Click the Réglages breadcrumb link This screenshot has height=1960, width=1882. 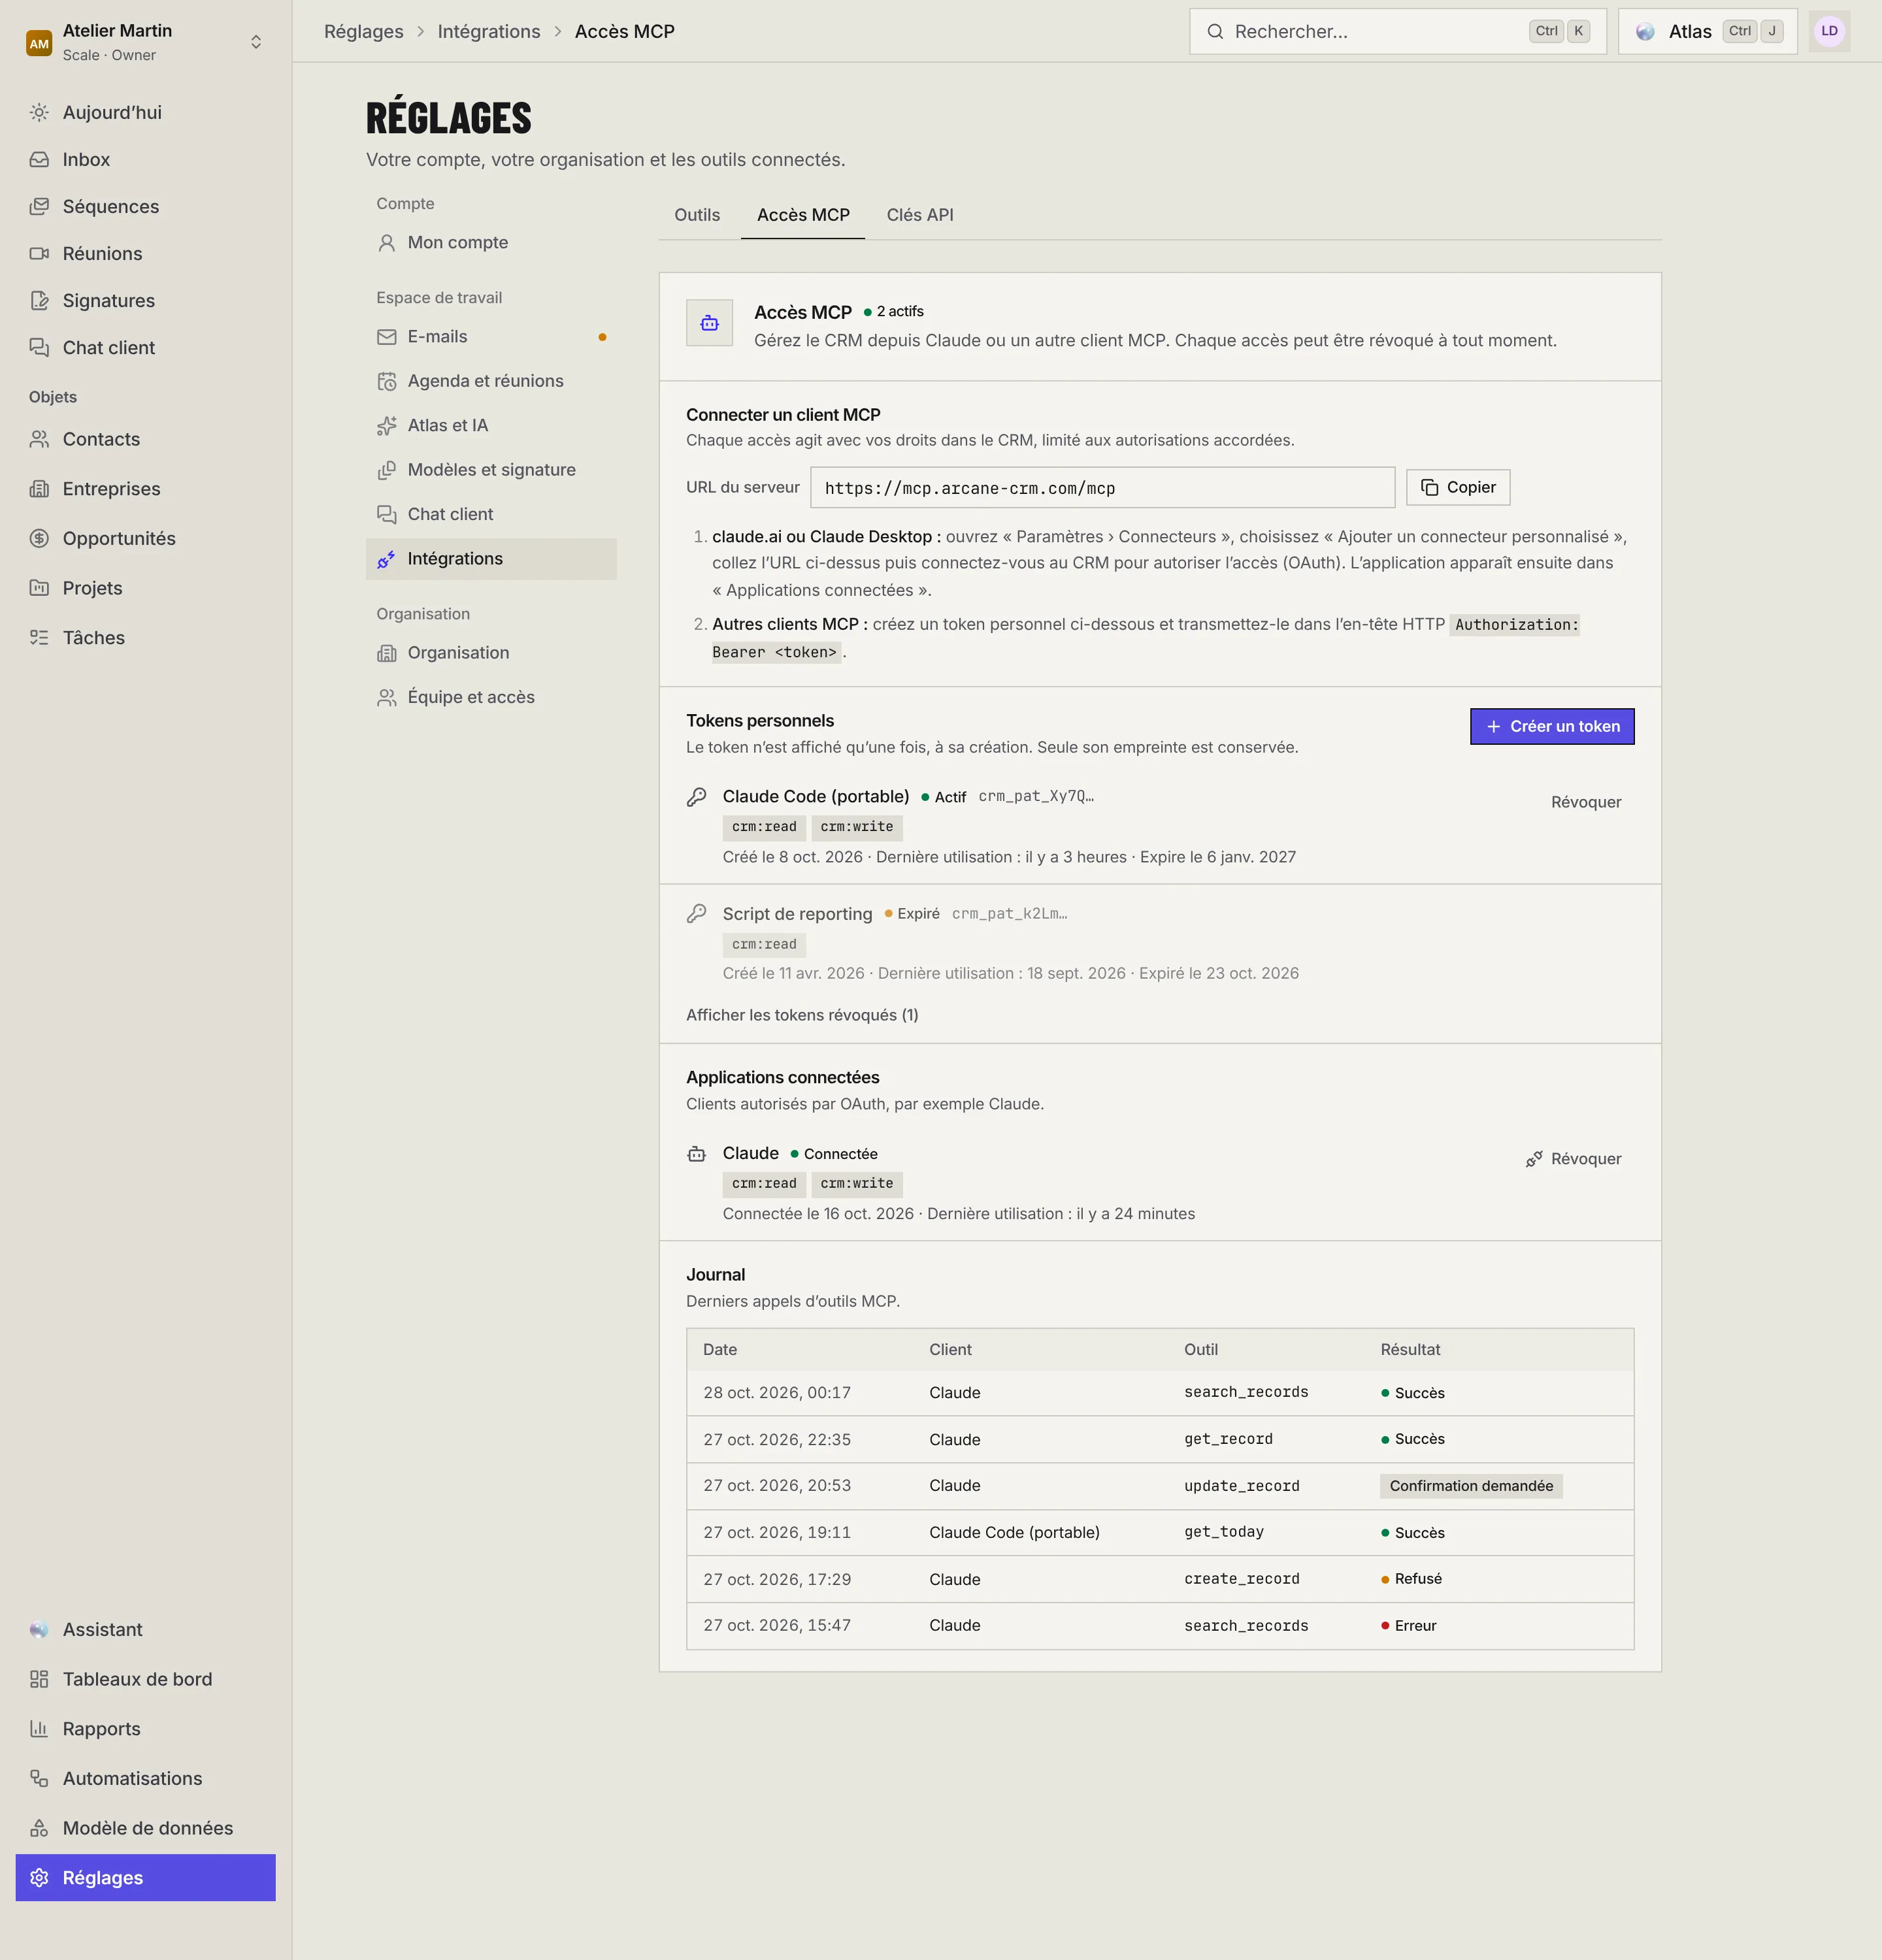click(364, 31)
